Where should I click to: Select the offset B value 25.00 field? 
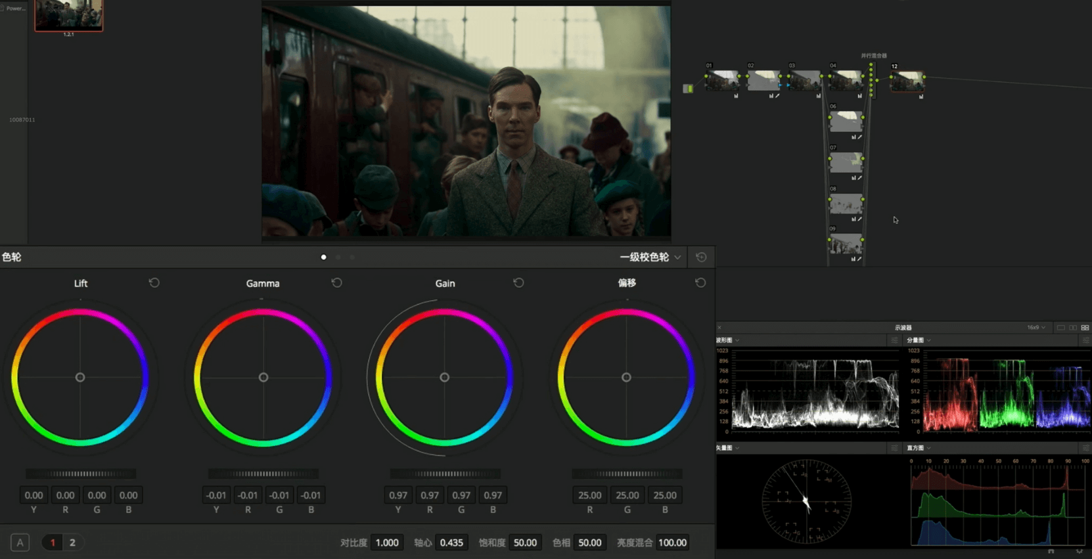665,495
